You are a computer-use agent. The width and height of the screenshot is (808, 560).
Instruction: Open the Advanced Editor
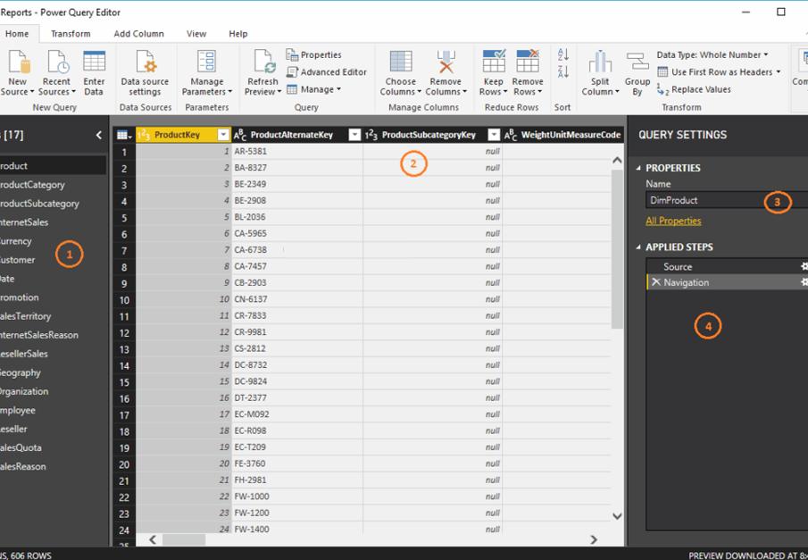[x=327, y=72]
